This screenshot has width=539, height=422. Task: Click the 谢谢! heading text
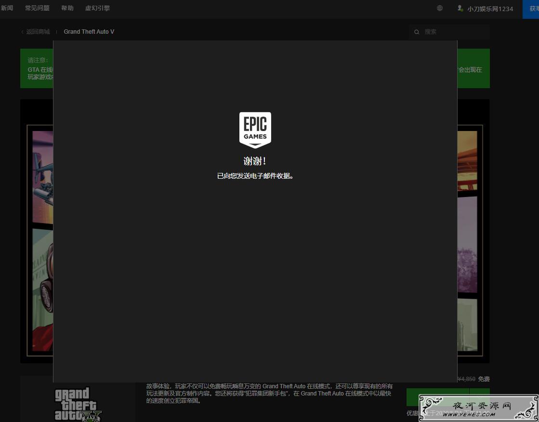click(255, 161)
